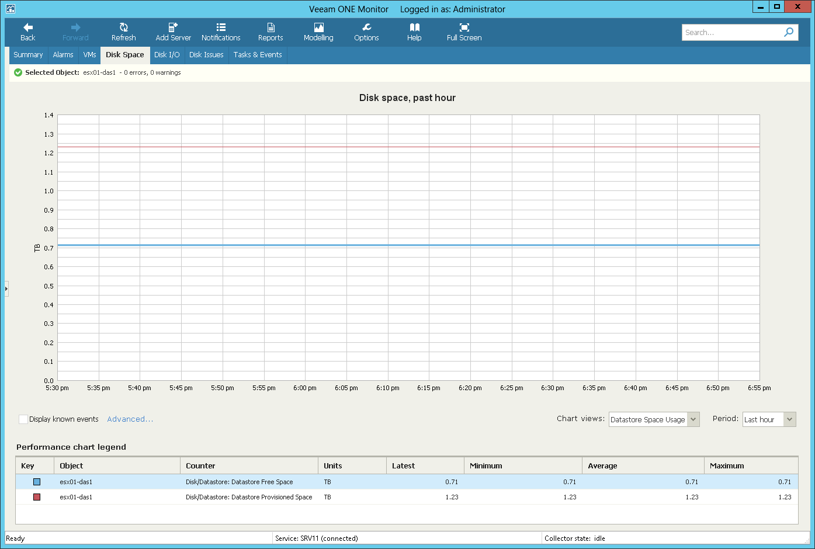Go back with the Back arrow
The height and width of the screenshot is (549, 815).
tap(28, 32)
